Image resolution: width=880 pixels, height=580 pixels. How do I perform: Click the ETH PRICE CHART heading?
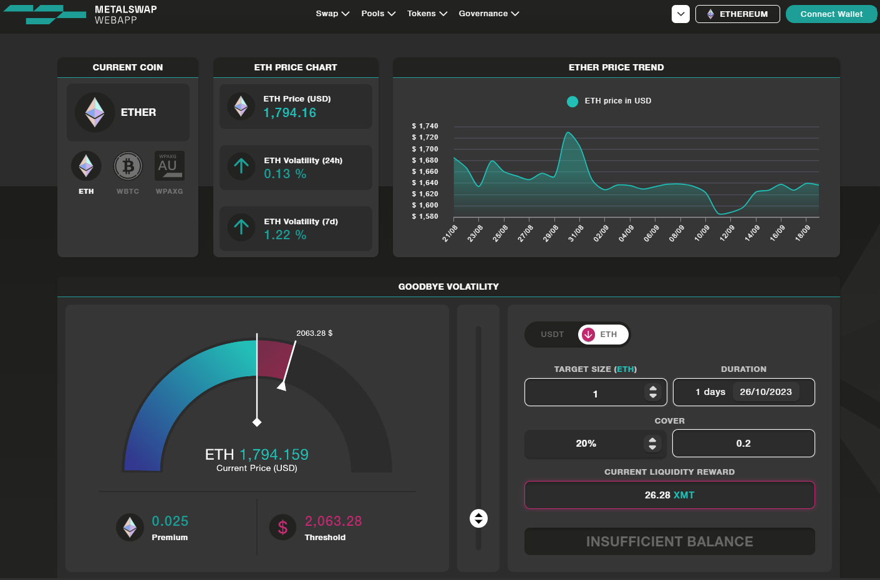pos(296,67)
